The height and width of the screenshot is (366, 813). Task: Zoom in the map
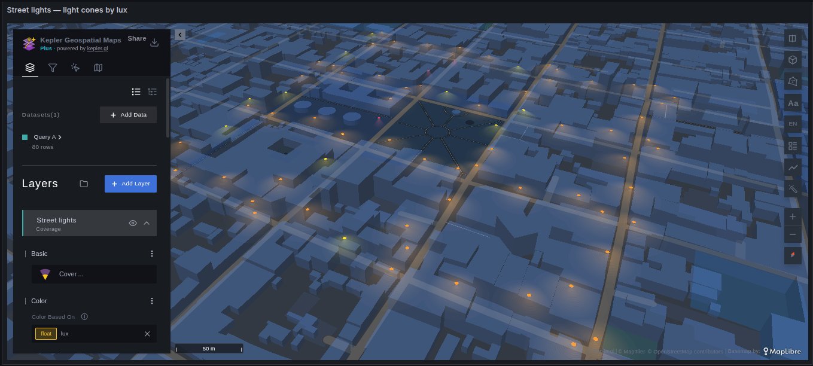(x=793, y=216)
